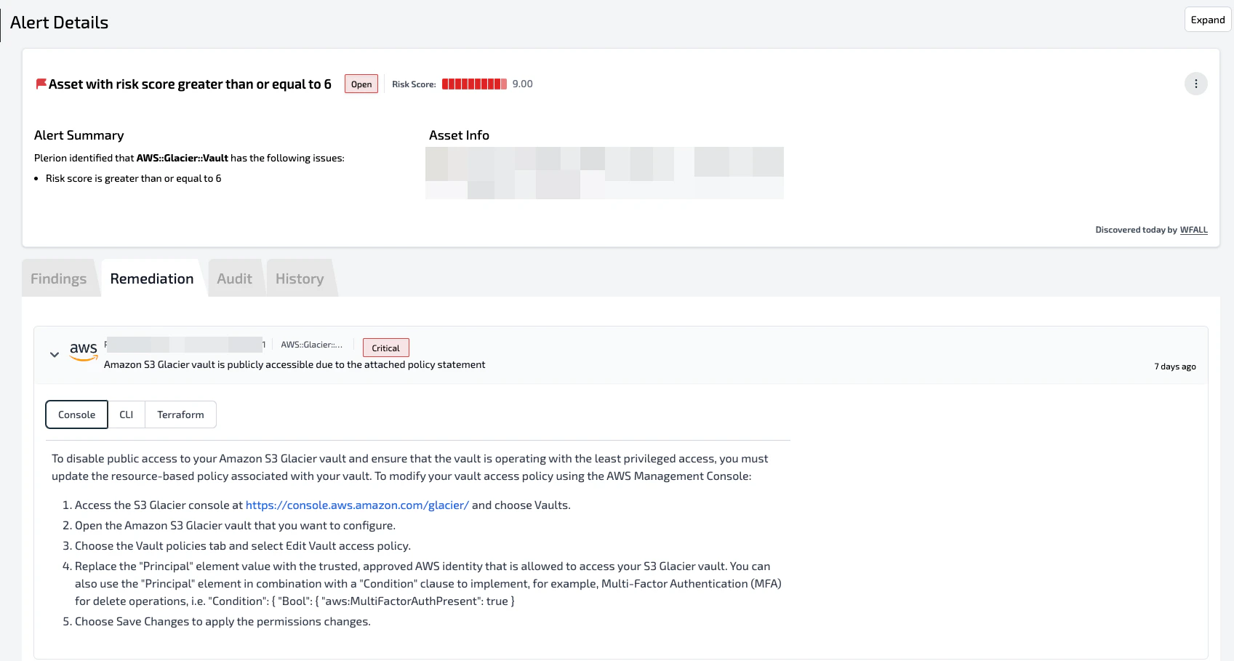This screenshot has width=1234, height=661.
Task: Click the Asset Info heading
Action: 459,135
